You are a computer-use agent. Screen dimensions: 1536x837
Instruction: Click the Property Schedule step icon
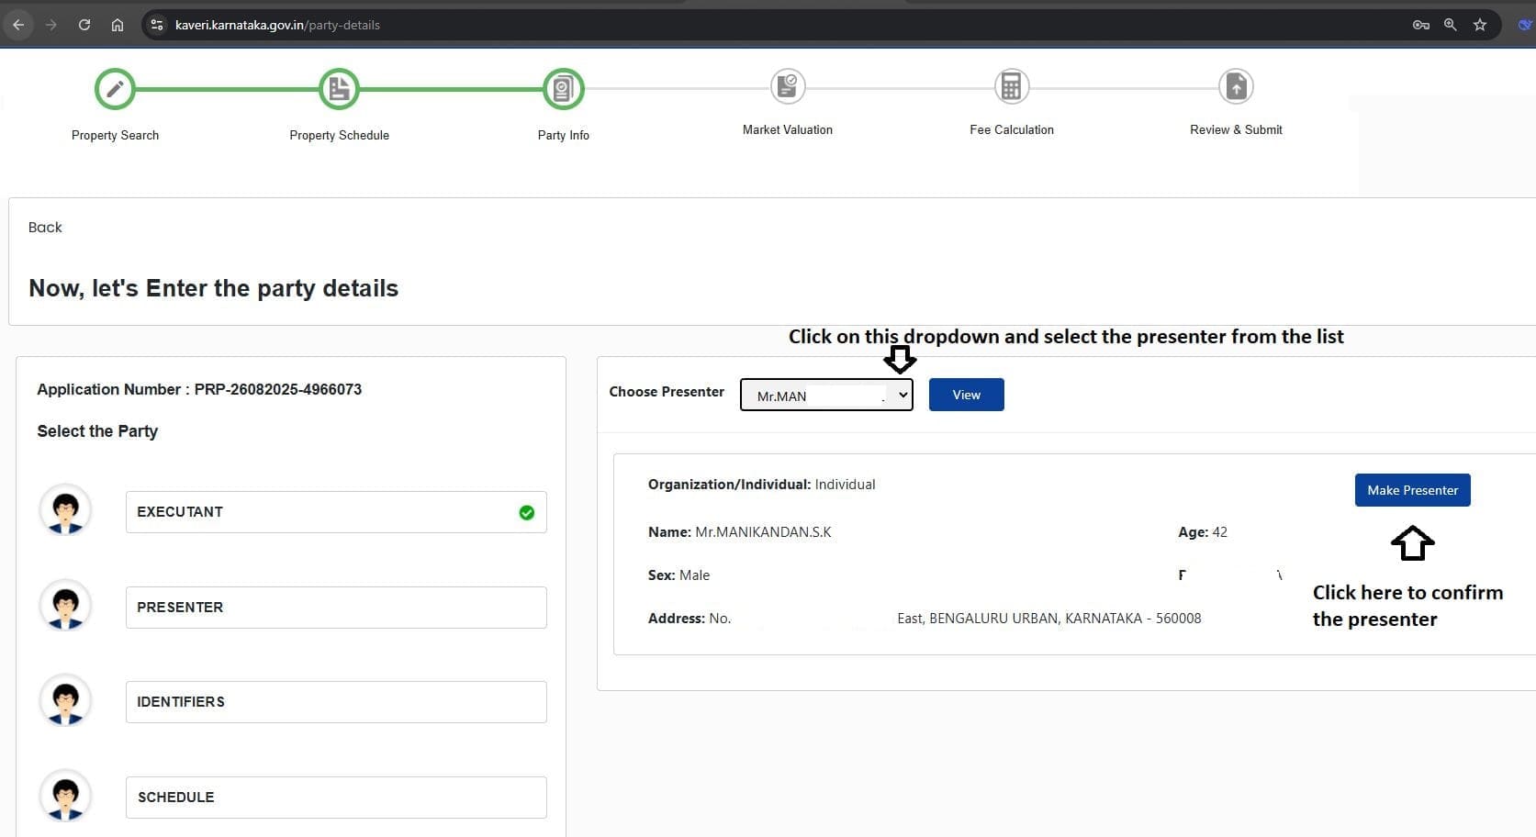tap(339, 89)
